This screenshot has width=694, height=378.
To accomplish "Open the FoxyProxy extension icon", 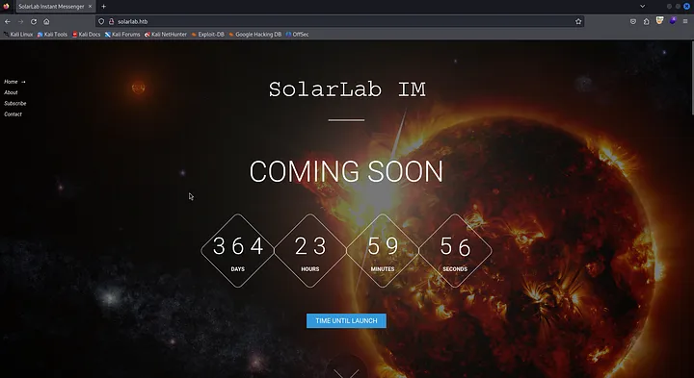I will [x=659, y=20].
